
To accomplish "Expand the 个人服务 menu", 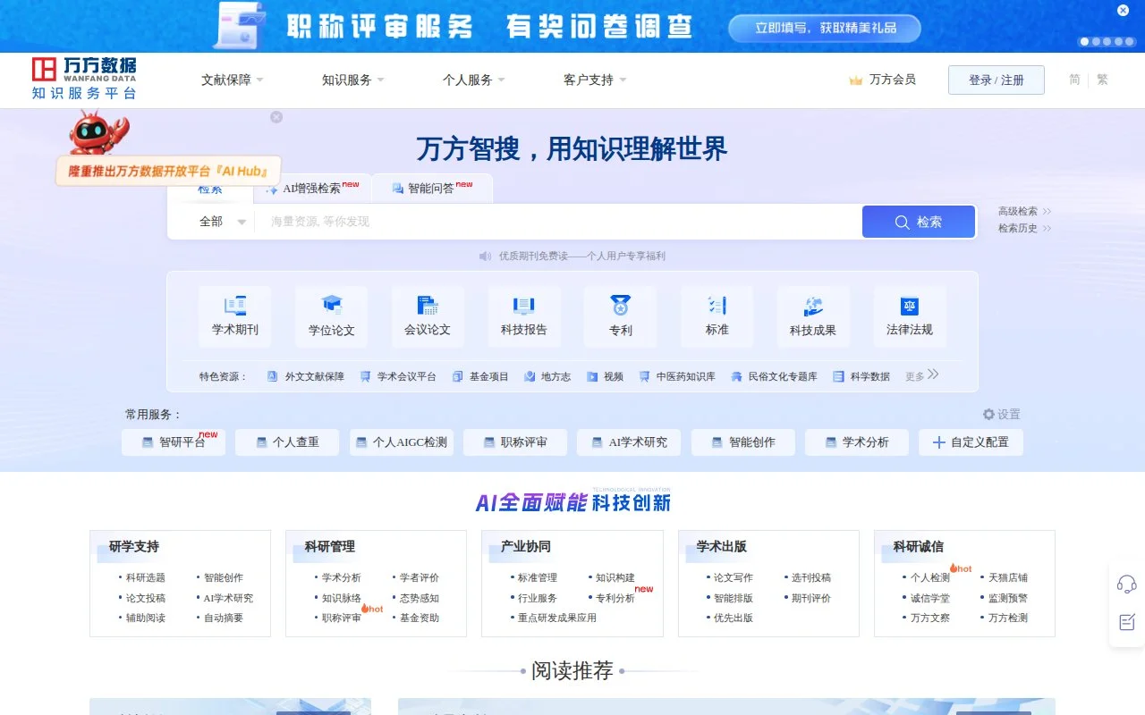I will coord(474,80).
